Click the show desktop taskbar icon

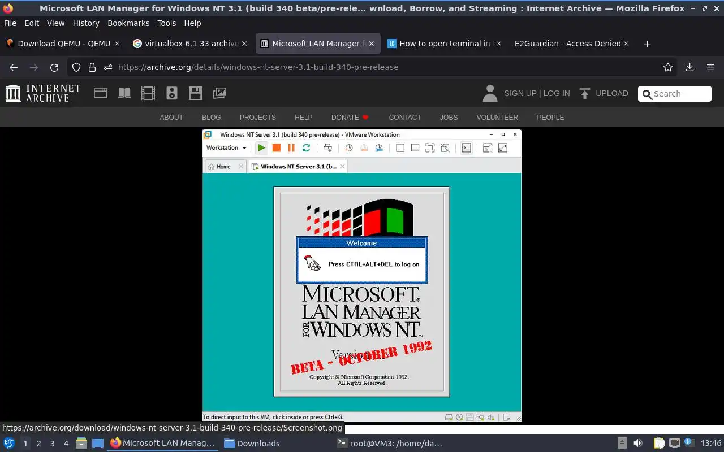click(98, 443)
